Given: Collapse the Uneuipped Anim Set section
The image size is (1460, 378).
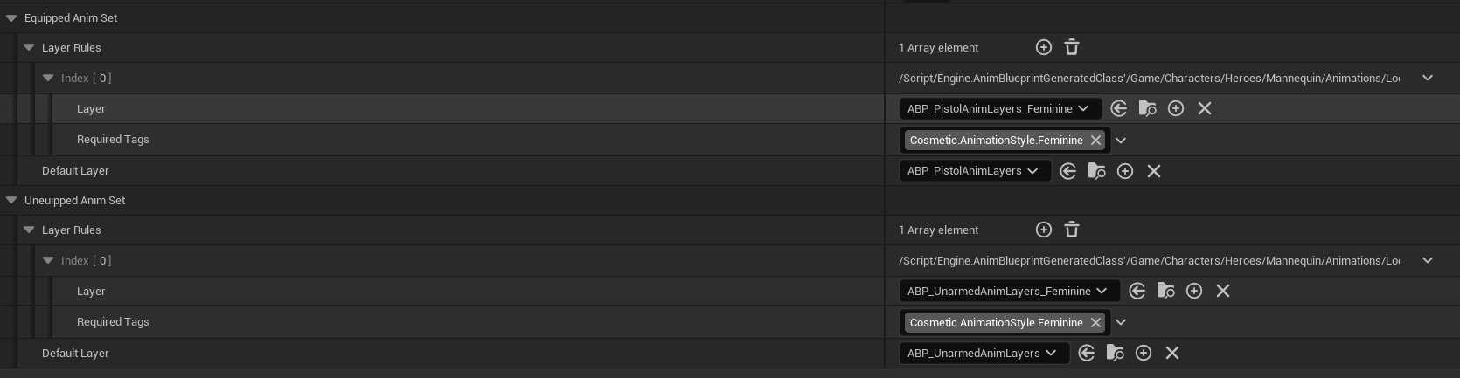Looking at the screenshot, I should [x=11, y=201].
